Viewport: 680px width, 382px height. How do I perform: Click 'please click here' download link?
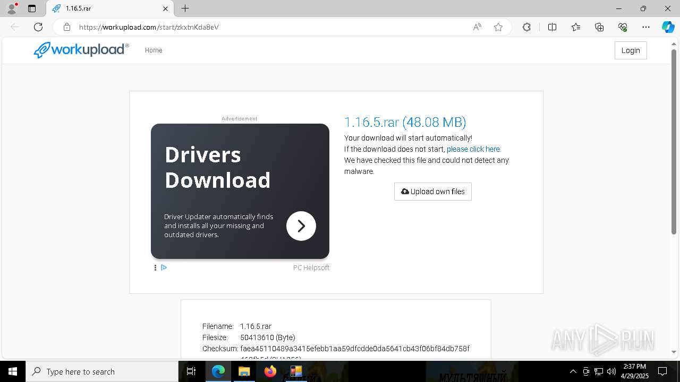(473, 149)
